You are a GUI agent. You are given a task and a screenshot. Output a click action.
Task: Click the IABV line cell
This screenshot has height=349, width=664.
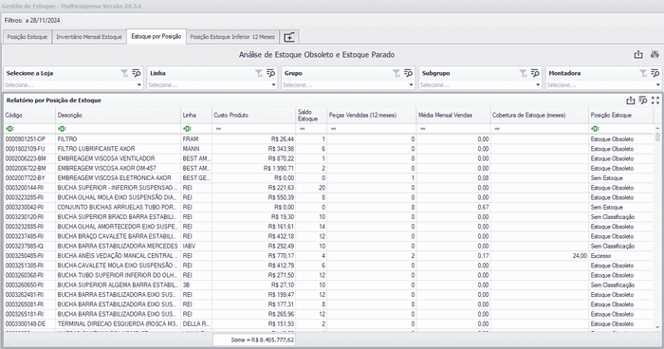(x=196, y=246)
